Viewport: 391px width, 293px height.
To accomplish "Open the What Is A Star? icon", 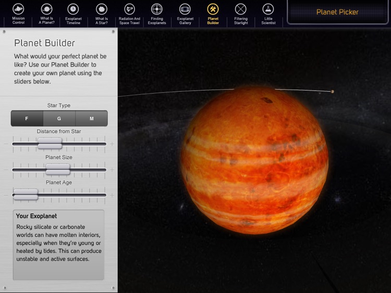I will coord(102,9).
